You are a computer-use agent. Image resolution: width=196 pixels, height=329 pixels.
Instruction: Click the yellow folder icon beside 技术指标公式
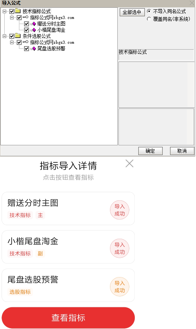(18, 11)
